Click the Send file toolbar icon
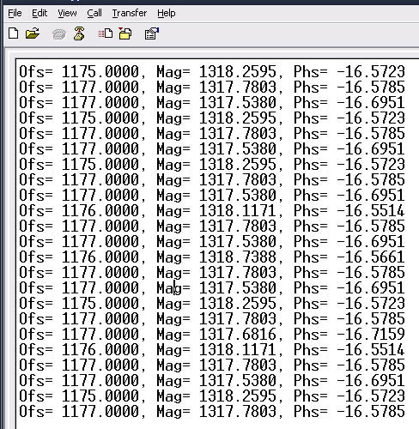This screenshot has width=419, height=429. [106, 33]
